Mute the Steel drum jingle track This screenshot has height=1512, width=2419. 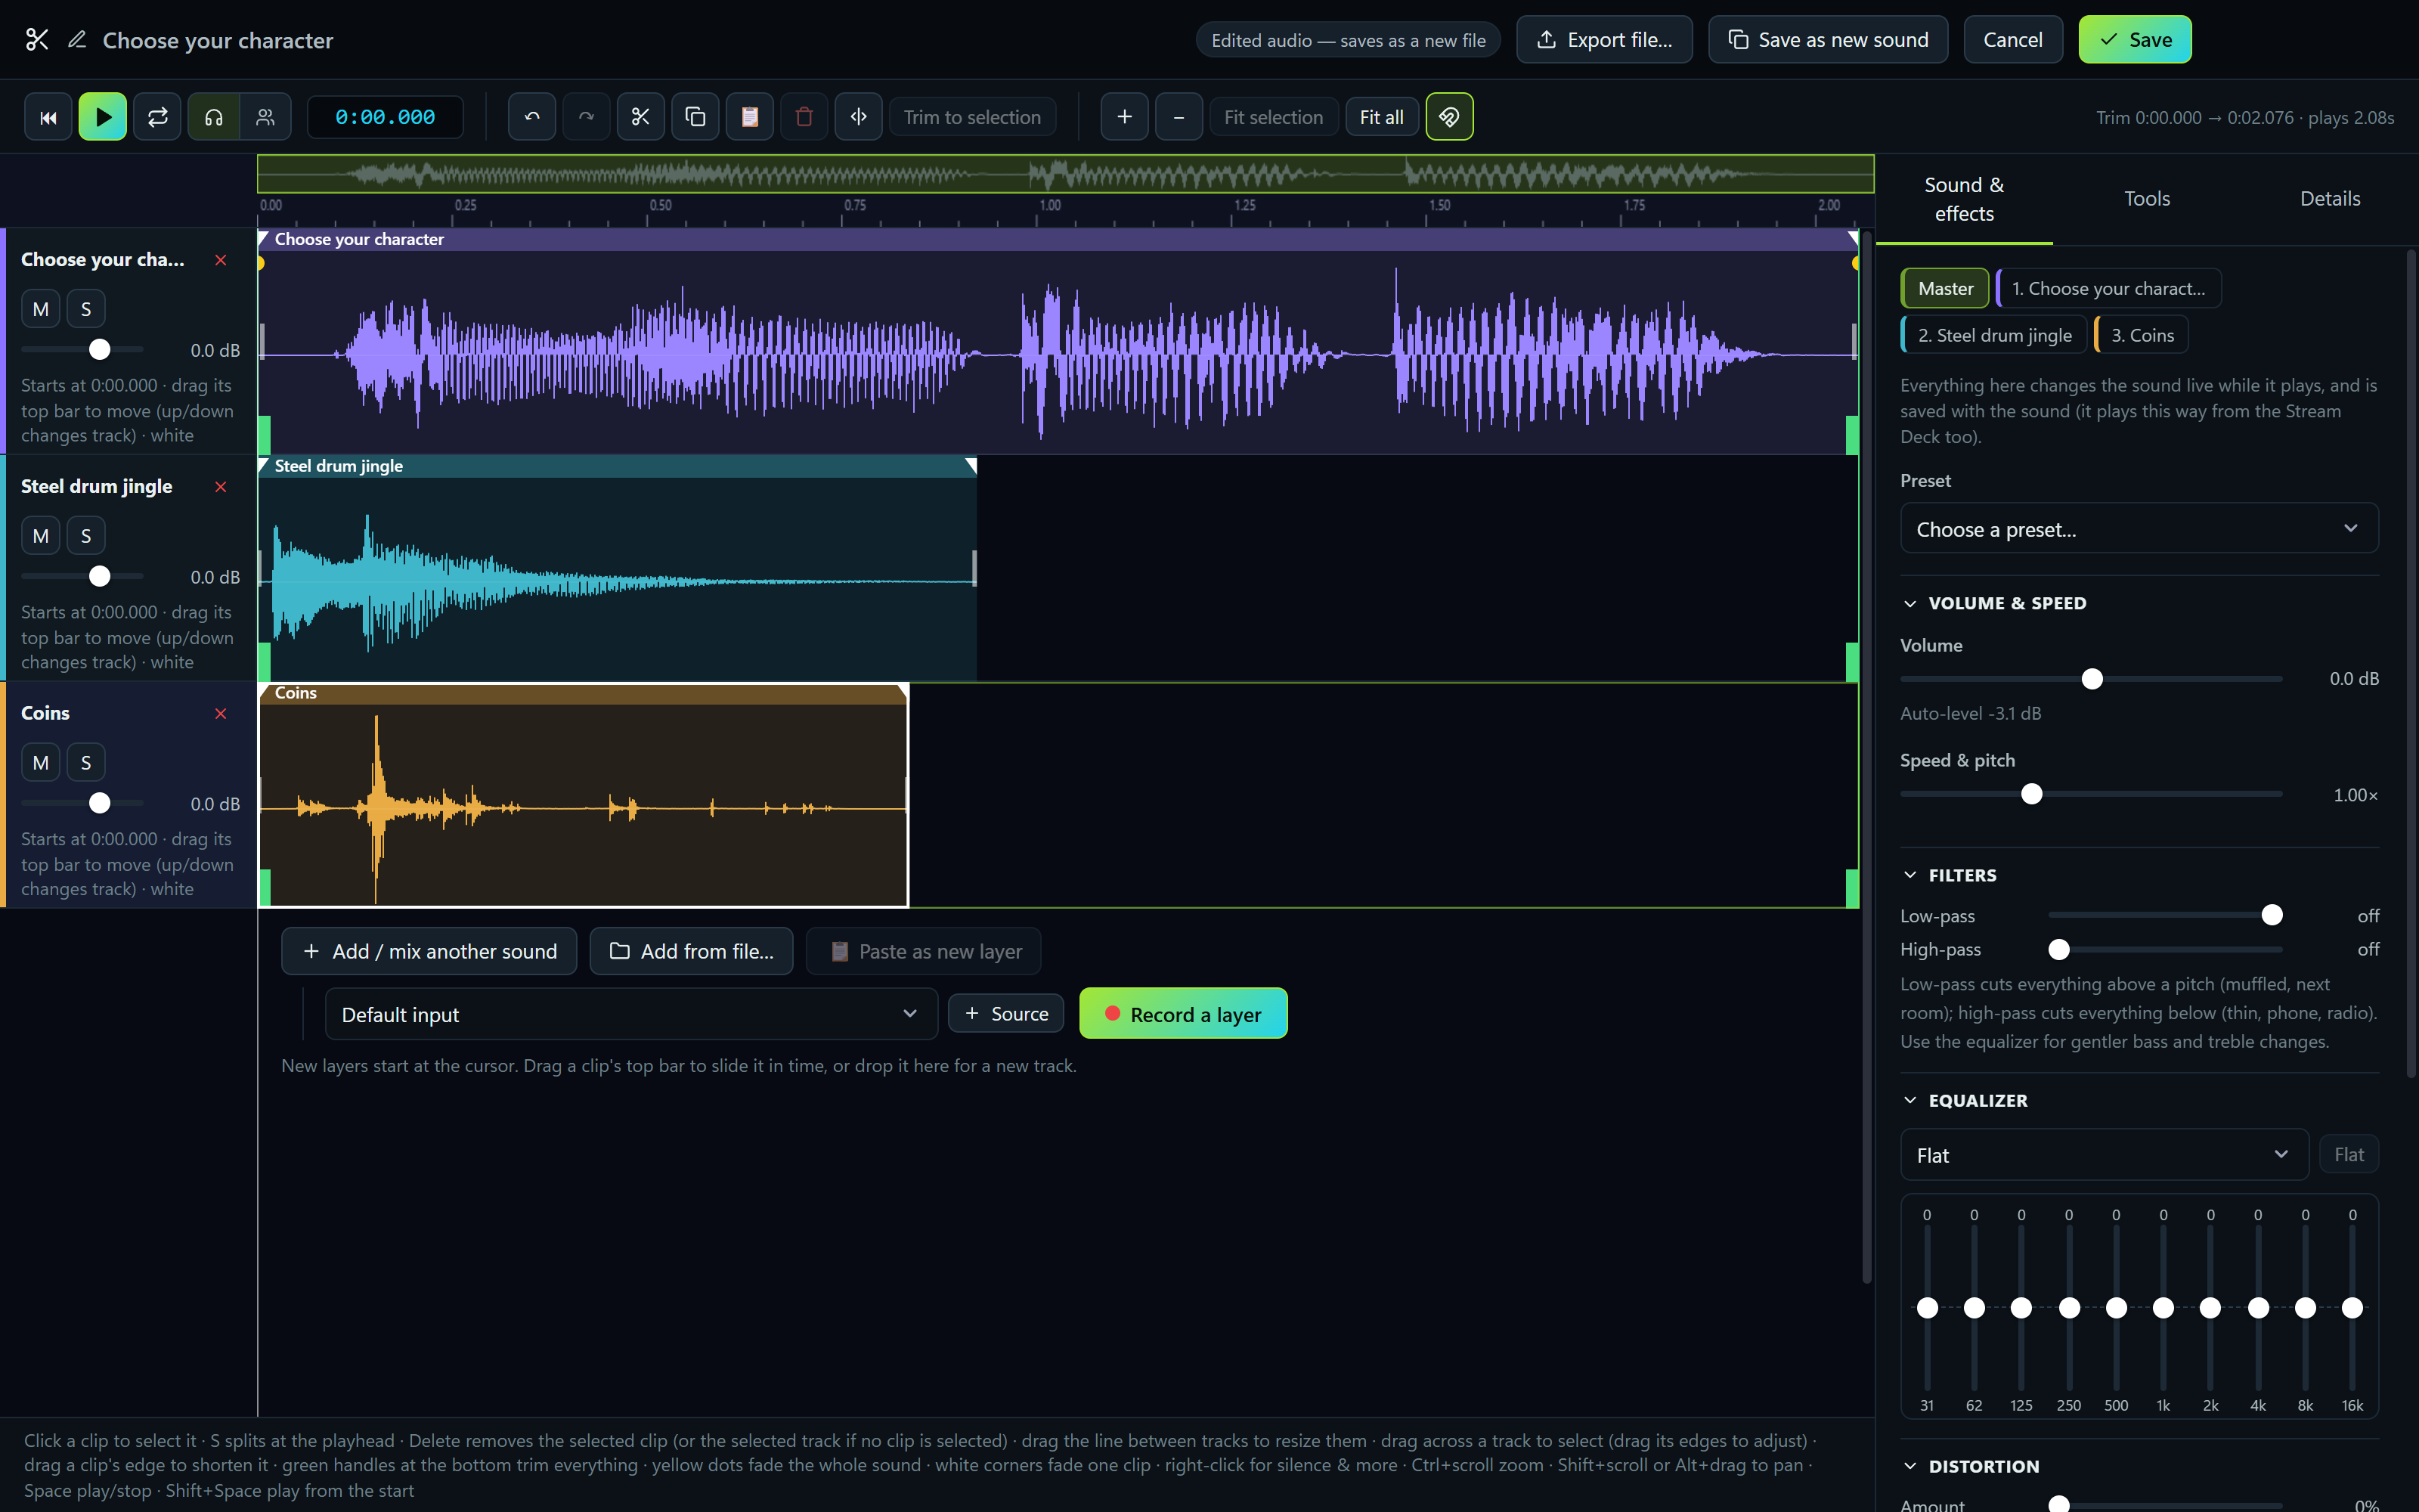41,536
